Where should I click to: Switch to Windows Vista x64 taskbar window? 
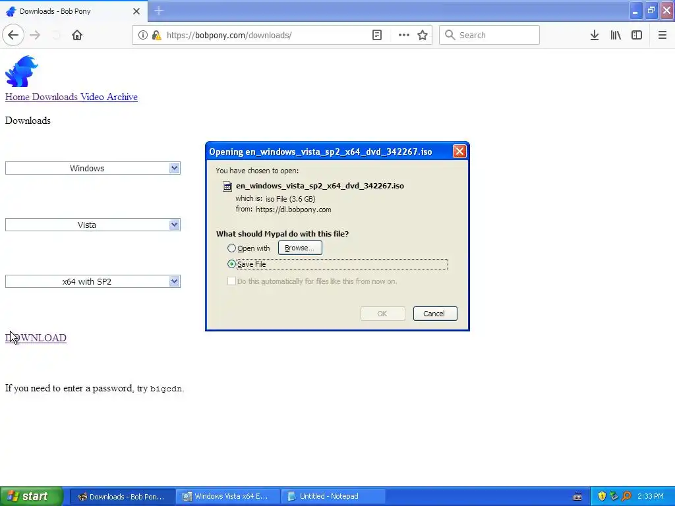click(227, 497)
